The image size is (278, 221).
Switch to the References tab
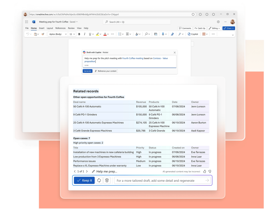click(61, 28)
